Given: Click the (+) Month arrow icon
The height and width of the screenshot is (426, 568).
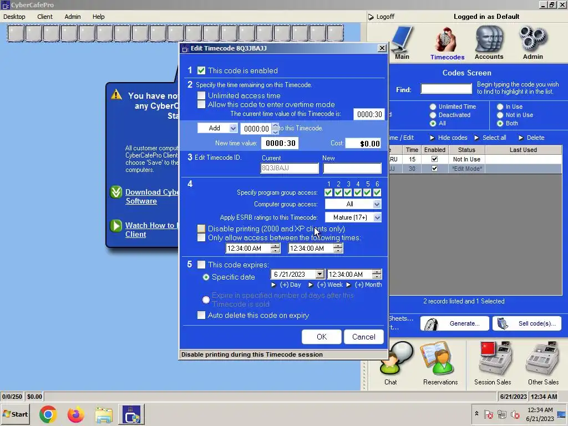Looking at the screenshot, I should [x=348, y=285].
